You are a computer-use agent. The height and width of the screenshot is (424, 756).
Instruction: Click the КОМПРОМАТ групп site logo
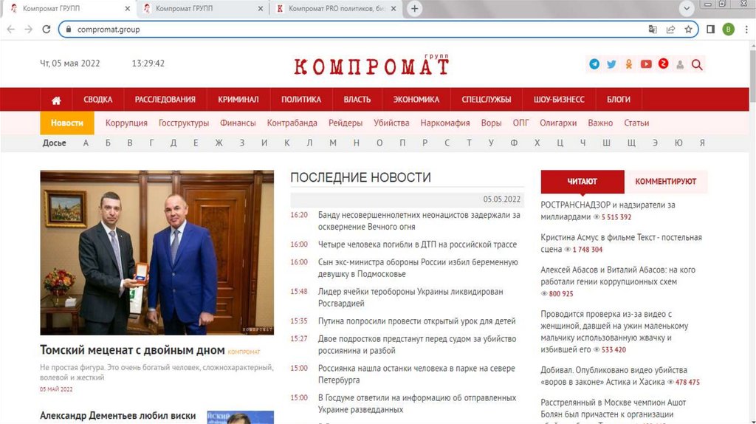[372, 65]
